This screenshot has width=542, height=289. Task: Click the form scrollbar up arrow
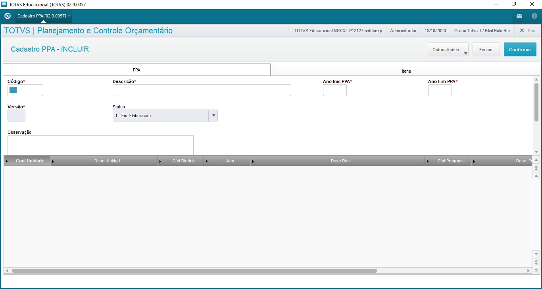[x=536, y=79]
